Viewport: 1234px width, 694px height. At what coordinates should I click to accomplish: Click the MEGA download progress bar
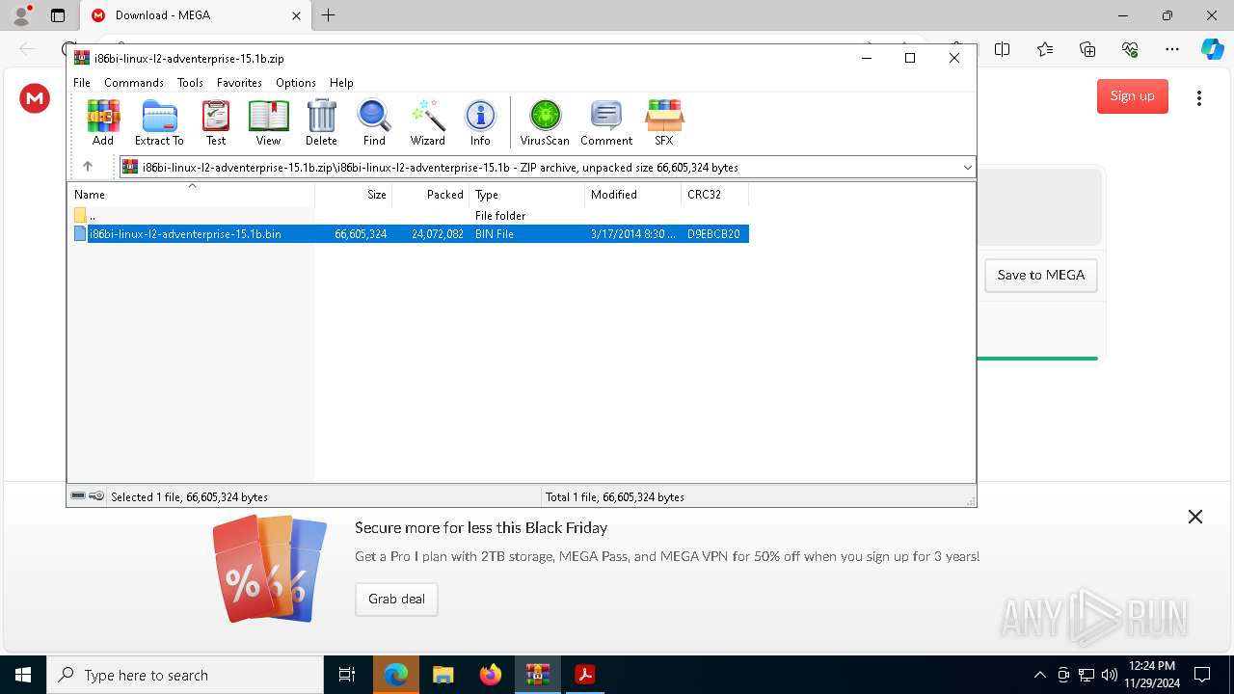1037,359
